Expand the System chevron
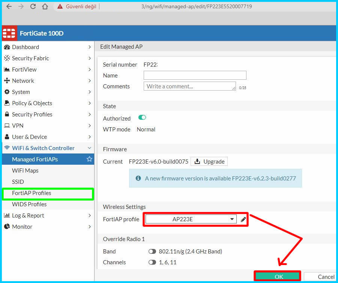The height and width of the screenshot is (283, 338). (90, 92)
